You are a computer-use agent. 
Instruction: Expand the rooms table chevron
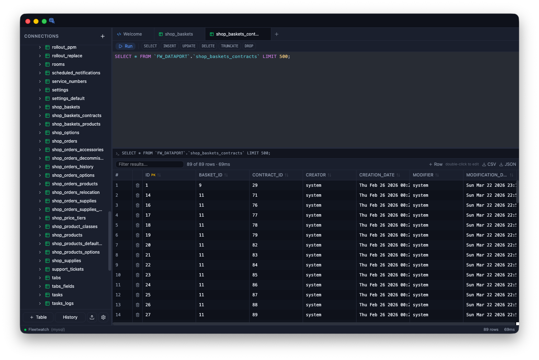40,64
